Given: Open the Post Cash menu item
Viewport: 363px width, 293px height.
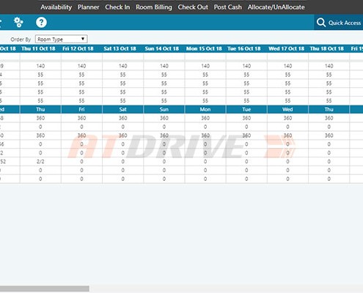Looking at the screenshot, I should point(228,7).
